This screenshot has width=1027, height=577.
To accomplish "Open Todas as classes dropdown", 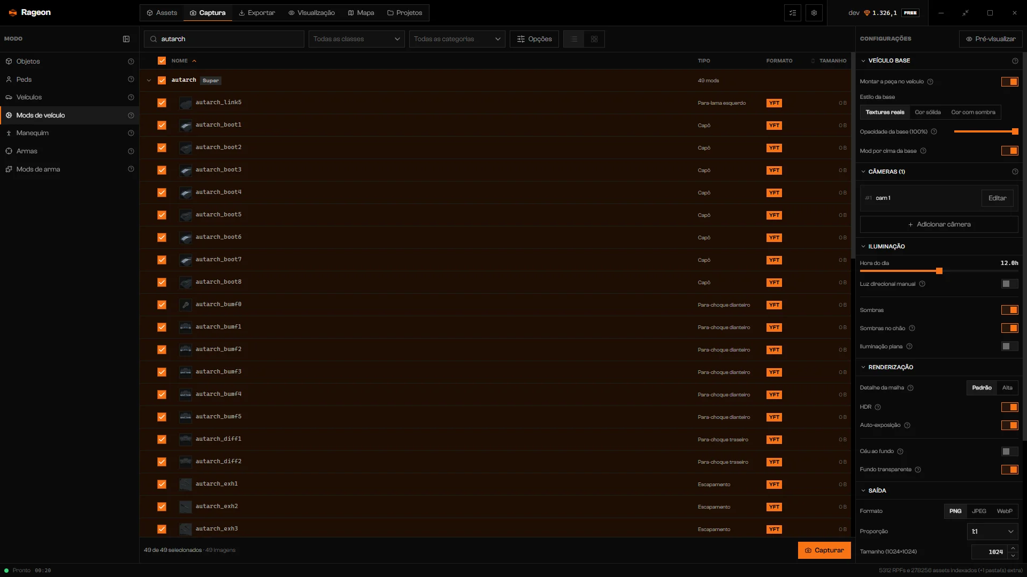I will click(356, 39).
